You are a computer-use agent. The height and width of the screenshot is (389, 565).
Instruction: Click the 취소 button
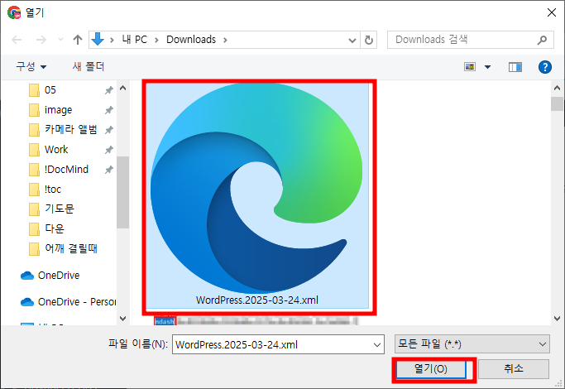(514, 369)
